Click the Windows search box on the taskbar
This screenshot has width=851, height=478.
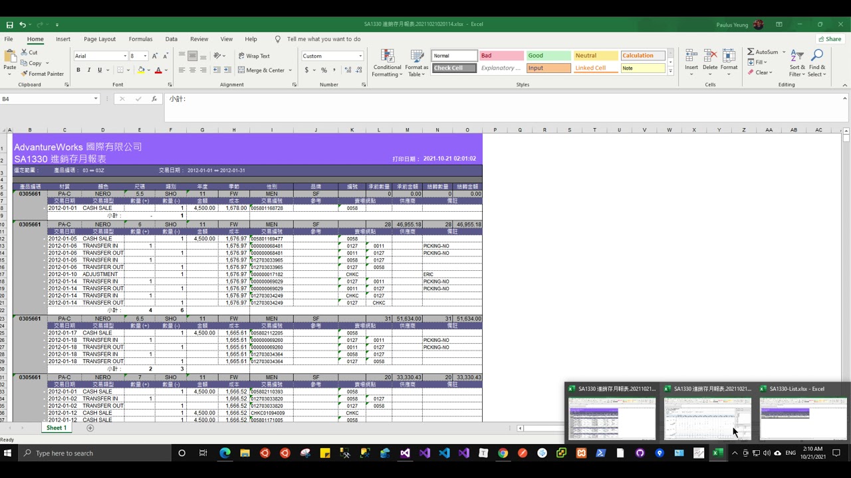click(93, 453)
